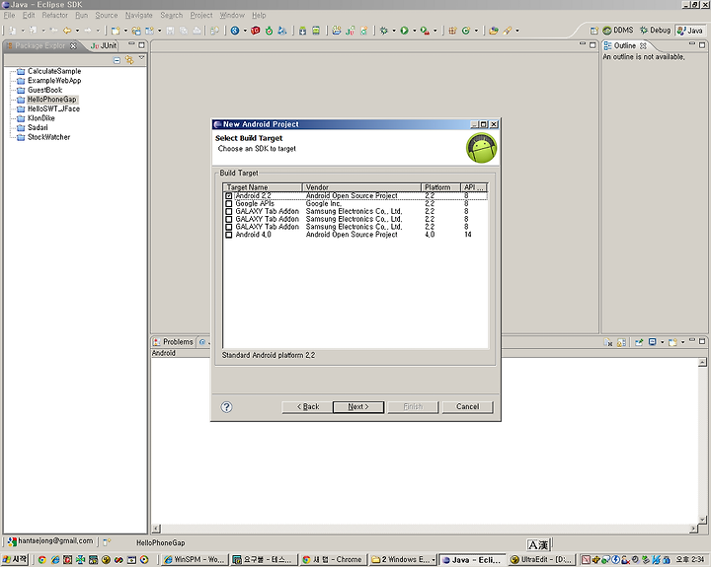Open the blue globe icon dropdown arrow
Screen dimensions: 711x567
[245, 31]
